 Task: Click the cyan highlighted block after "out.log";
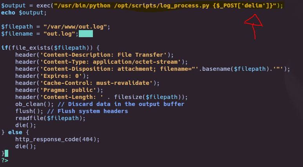click(86, 34)
